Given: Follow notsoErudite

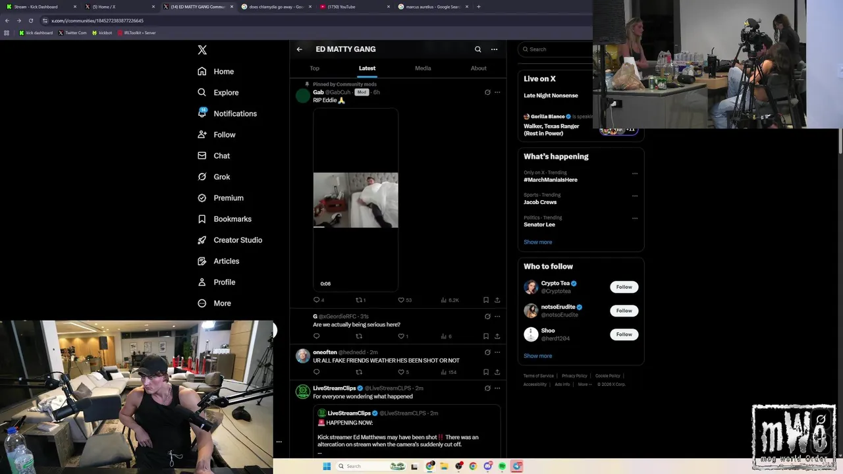Looking at the screenshot, I should pos(624,311).
